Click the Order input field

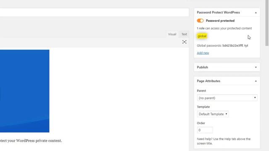[205, 130]
